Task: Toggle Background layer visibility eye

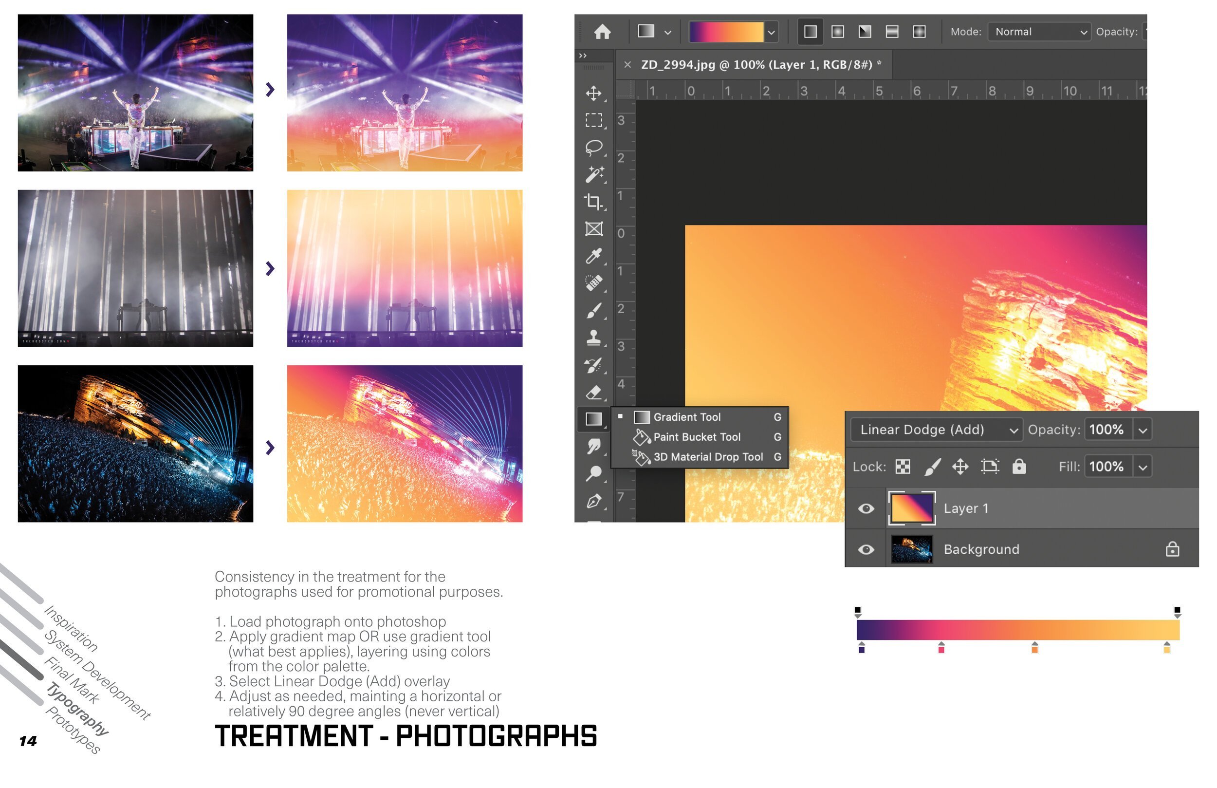Action: pos(866,549)
